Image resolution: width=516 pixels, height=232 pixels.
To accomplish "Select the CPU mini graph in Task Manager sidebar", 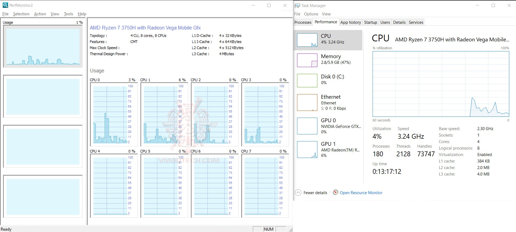I will pyautogui.click(x=307, y=40).
